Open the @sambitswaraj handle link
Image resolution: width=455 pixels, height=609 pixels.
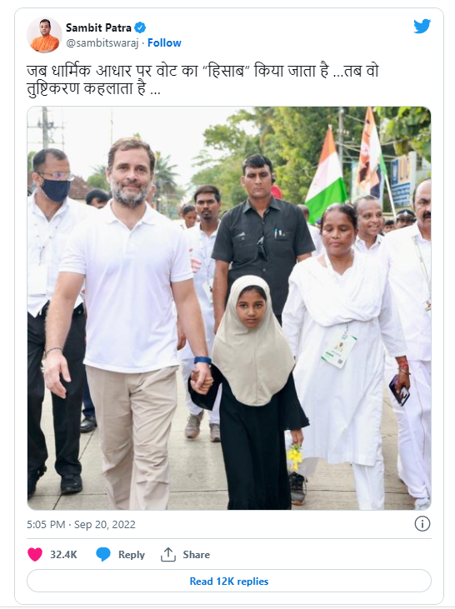pos(102,43)
